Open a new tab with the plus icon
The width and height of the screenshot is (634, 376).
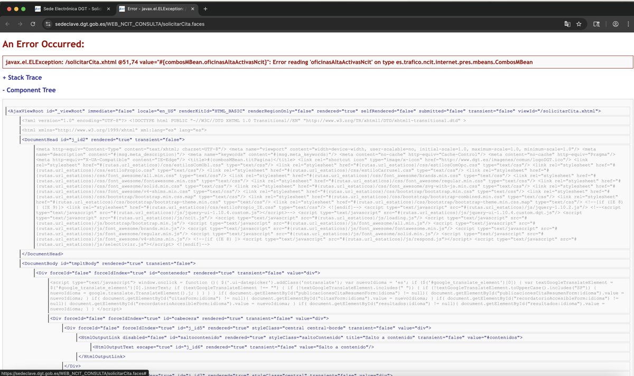pyautogui.click(x=206, y=9)
